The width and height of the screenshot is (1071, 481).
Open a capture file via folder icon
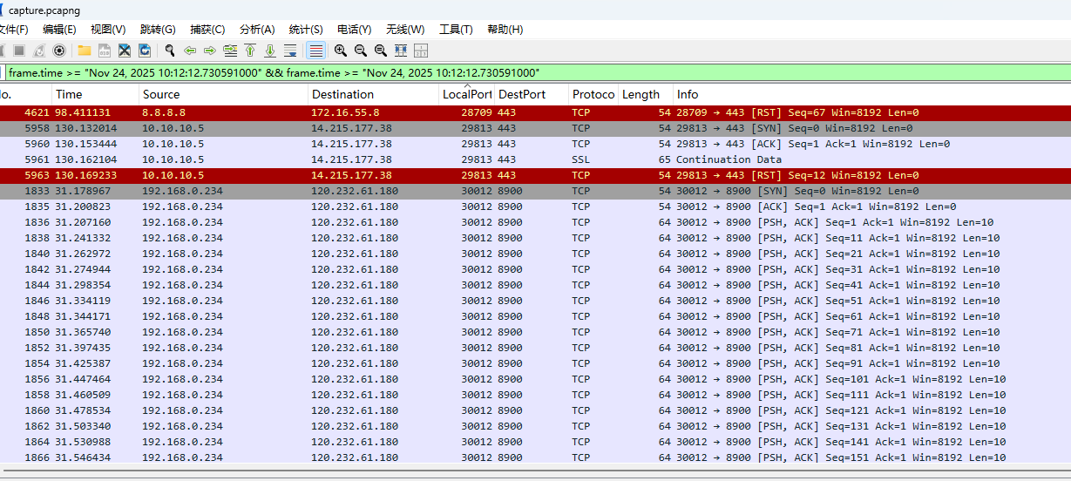pyautogui.click(x=85, y=51)
